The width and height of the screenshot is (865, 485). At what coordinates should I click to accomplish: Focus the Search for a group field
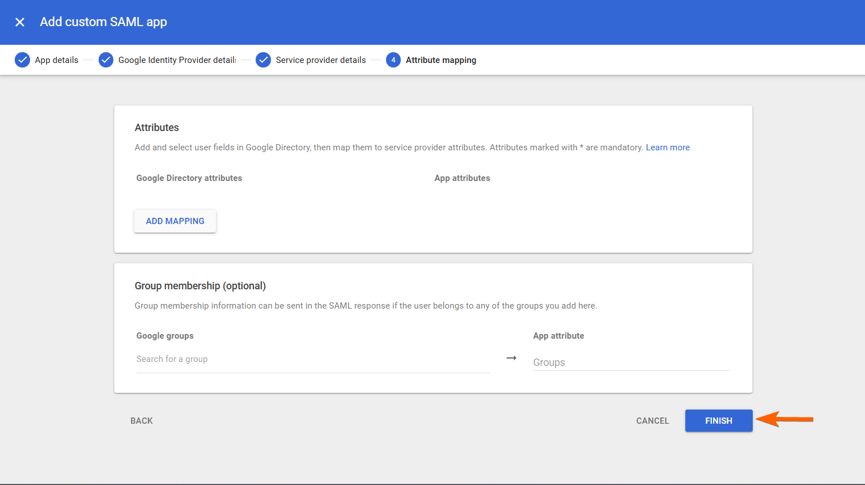[313, 359]
